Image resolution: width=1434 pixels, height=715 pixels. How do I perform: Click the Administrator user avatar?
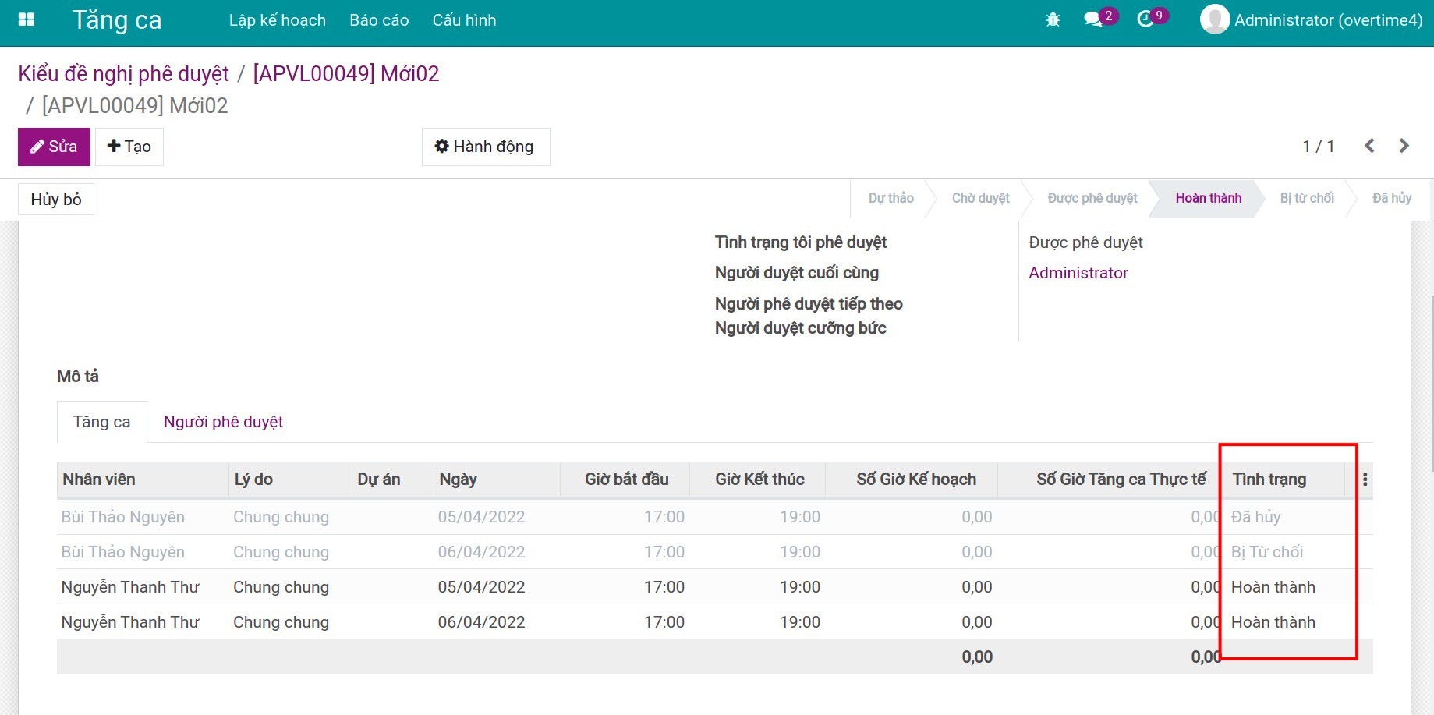[x=1214, y=19]
